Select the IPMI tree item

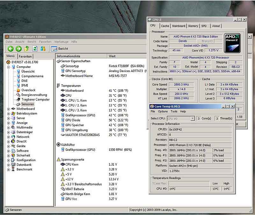[25, 85]
